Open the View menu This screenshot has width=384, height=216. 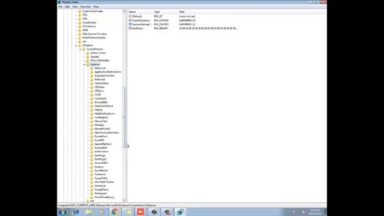tap(74, 7)
